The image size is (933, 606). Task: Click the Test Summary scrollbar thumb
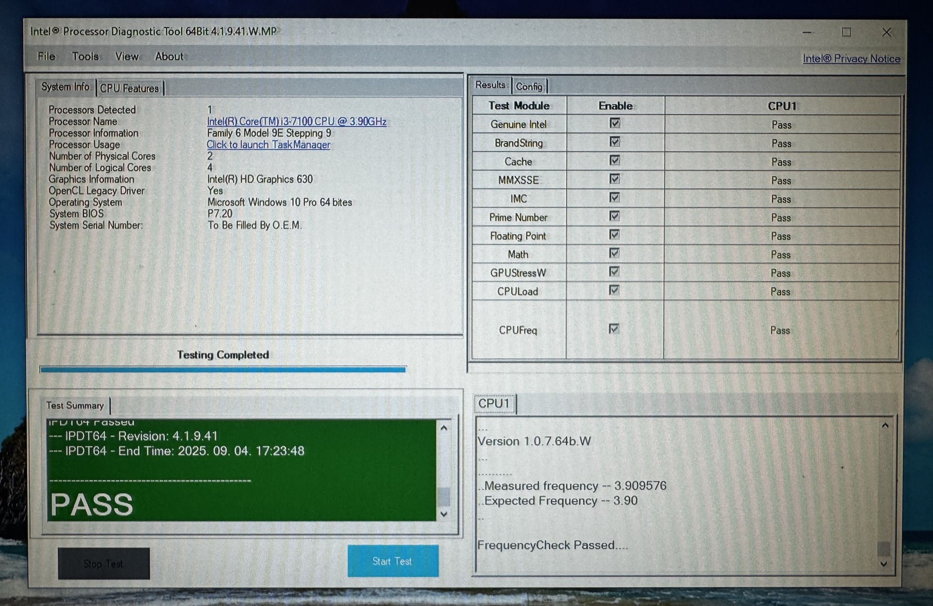[444, 496]
